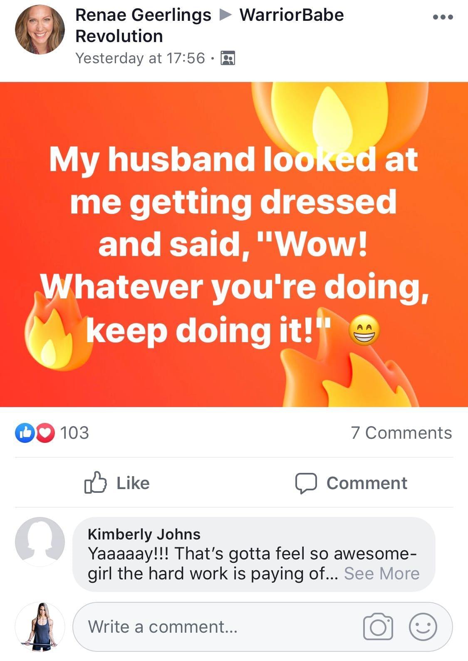Viewport: 468px width, 661px height.
Task: Open the orange flame background post
Action: pyautogui.click(x=234, y=244)
